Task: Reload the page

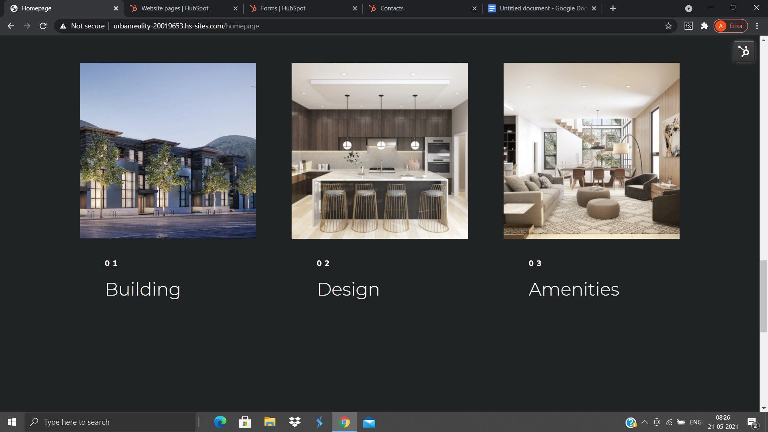Action: tap(43, 26)
